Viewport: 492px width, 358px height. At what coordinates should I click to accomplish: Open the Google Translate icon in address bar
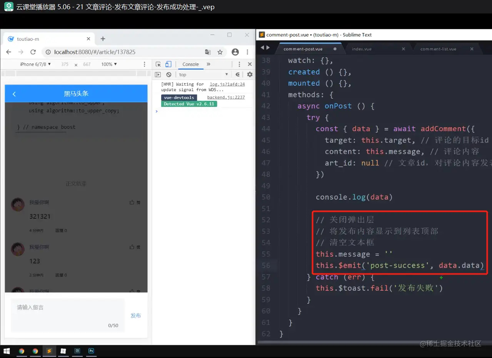tap(208, 52)
